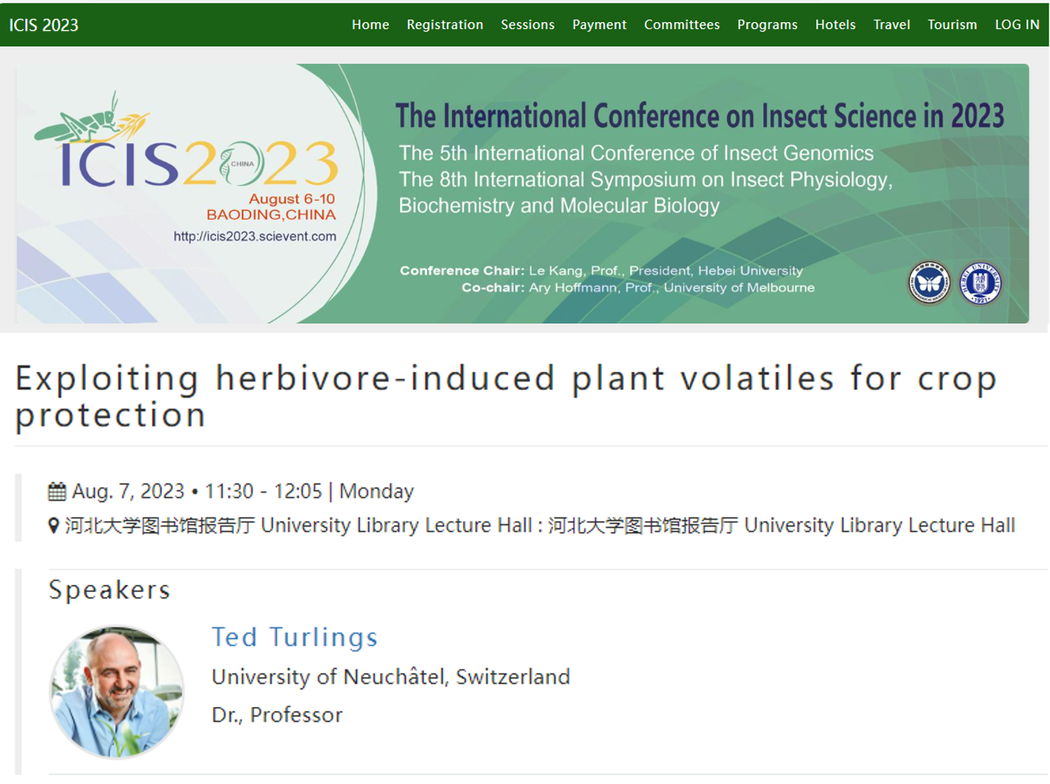This screenshot has width=1050, height=784.
Task: Browse the Hotels menu item
Action: [x=835, y=24]
